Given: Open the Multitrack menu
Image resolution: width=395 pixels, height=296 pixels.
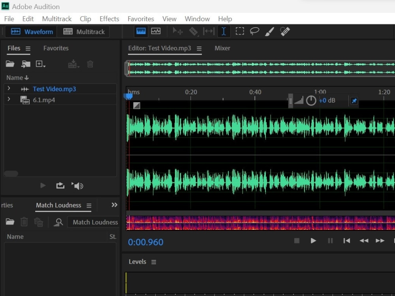Looking at the screenshot, I should 56,19.
